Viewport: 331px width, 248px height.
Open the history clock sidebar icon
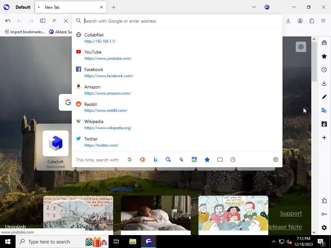pyautogui.click(x=324, y=70)
